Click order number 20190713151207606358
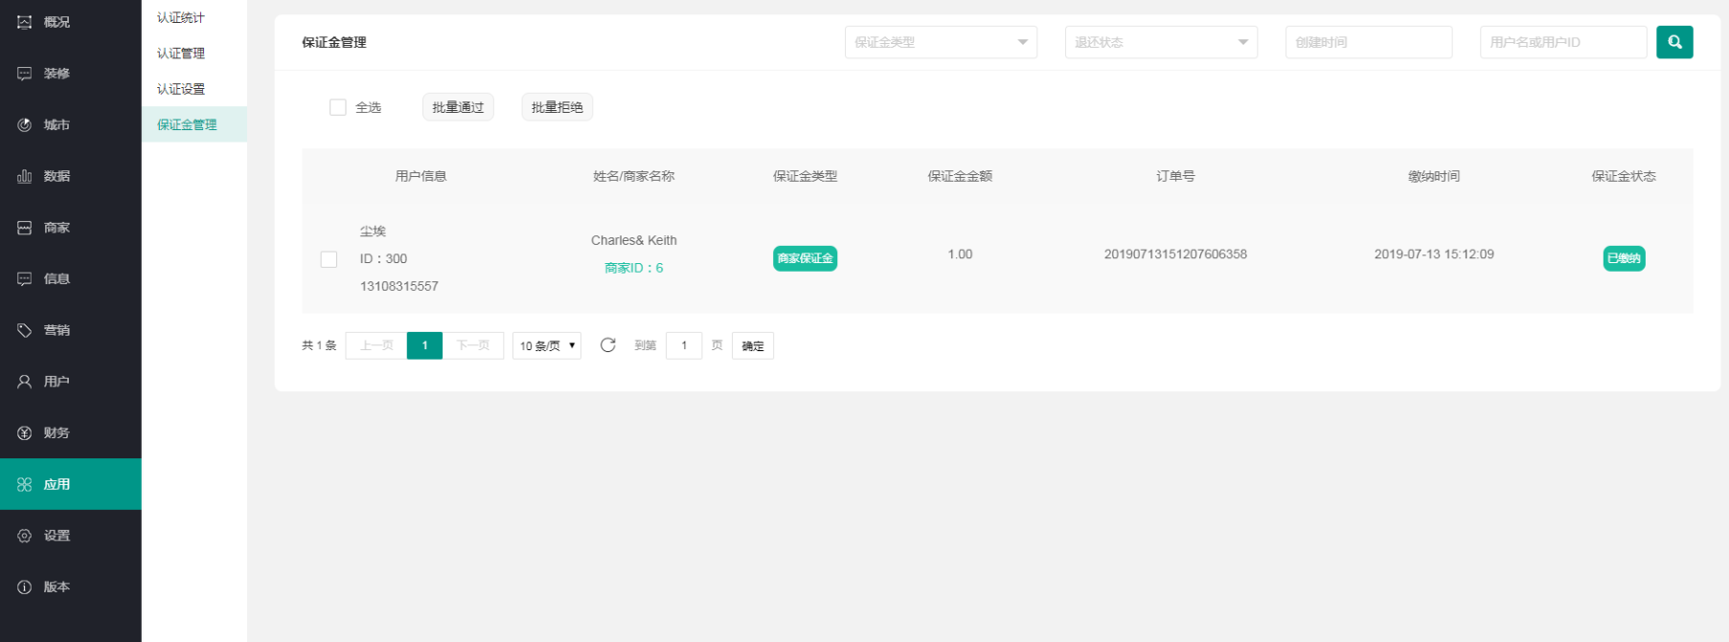The image size is (1729, 642). [x=1175, y=255]
